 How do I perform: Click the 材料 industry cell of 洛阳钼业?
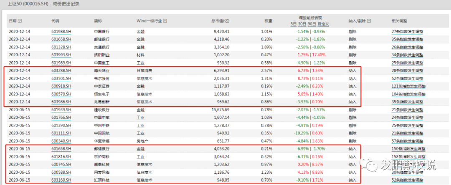pyautogui.click(x=140, y=55)
